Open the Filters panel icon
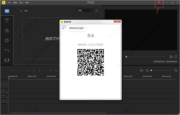The width and height of the screenshot is (180, 115). tap(7, 31)
